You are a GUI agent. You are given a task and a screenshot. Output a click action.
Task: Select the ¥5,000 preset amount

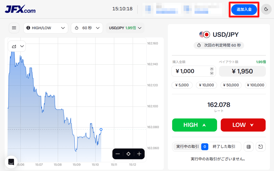pyautogui.click(x=182, y=85)
